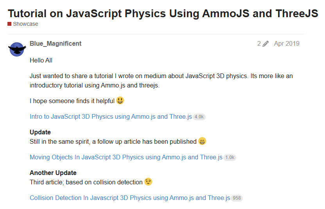
Task: Click the 1.0k click-count badge
Action: pyautogui.click(x=230, y=157)
